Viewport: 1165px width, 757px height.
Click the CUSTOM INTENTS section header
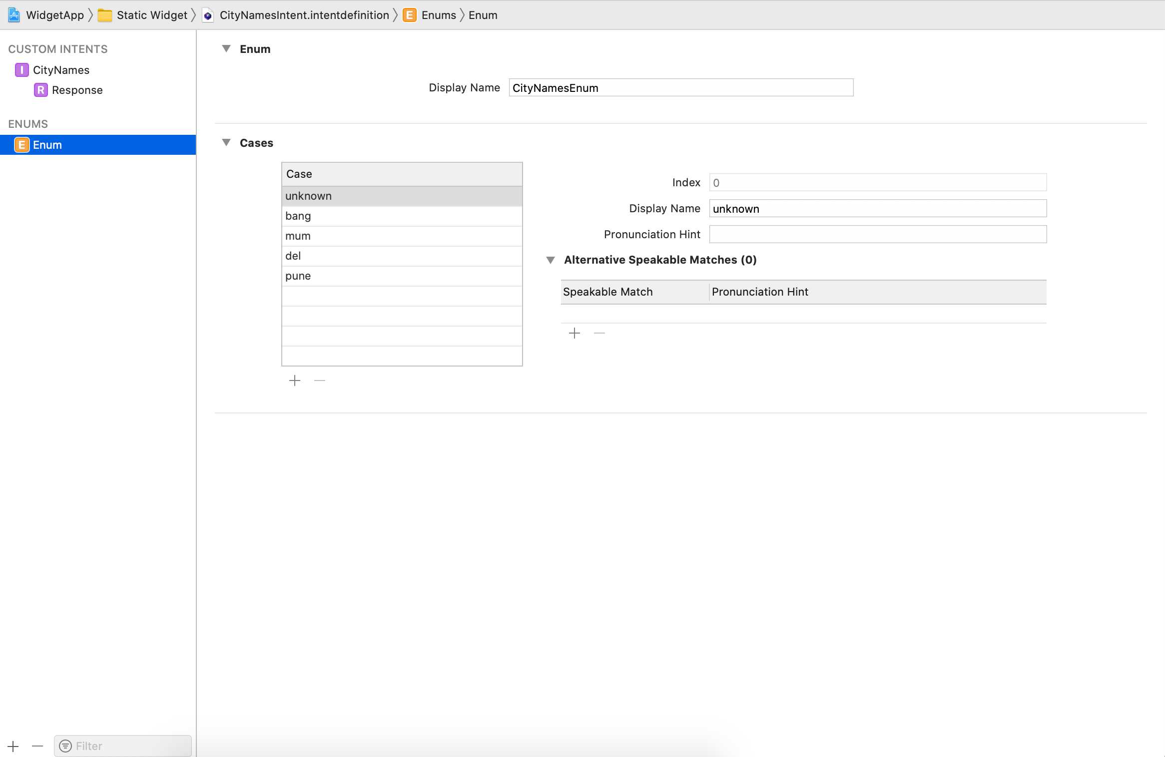click(58, 49)
